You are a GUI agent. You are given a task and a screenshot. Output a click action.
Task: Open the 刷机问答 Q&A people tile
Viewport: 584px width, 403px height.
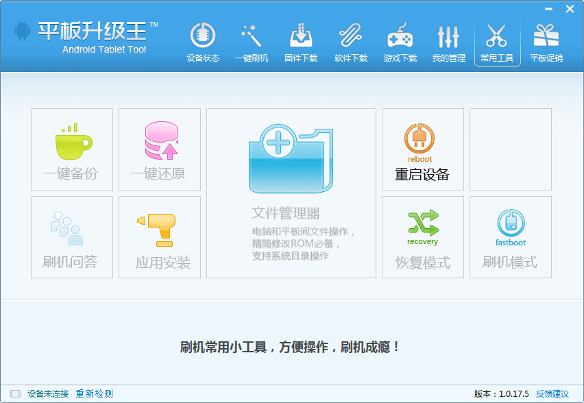[72, 237]
